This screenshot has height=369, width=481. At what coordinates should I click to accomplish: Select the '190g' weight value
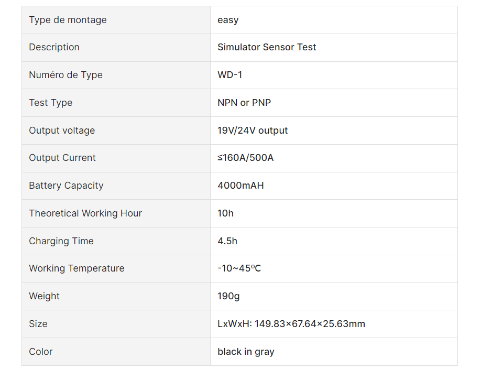[x=228, y=296]
